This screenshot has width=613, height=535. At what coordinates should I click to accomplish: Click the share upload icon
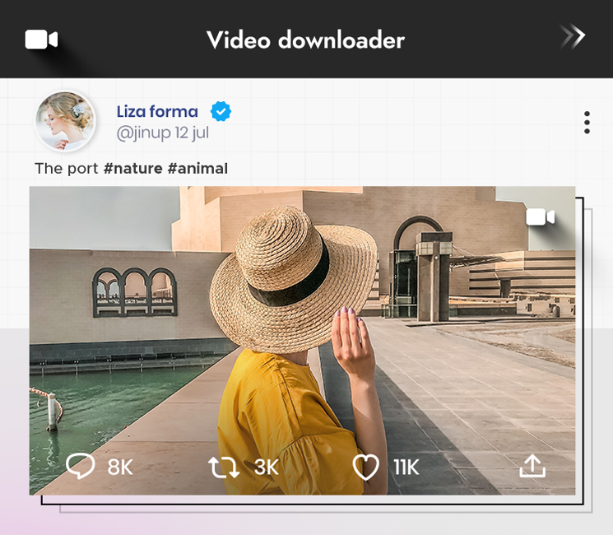pyautogui.click(x=532, y=466)
